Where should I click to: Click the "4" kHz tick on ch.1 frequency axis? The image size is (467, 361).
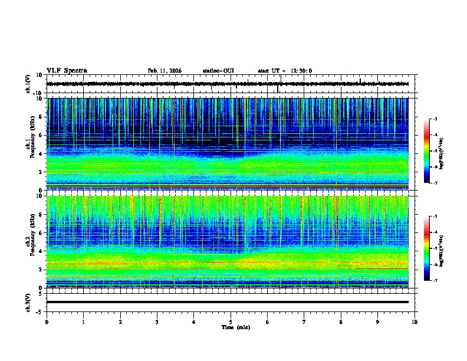(41, 154)
